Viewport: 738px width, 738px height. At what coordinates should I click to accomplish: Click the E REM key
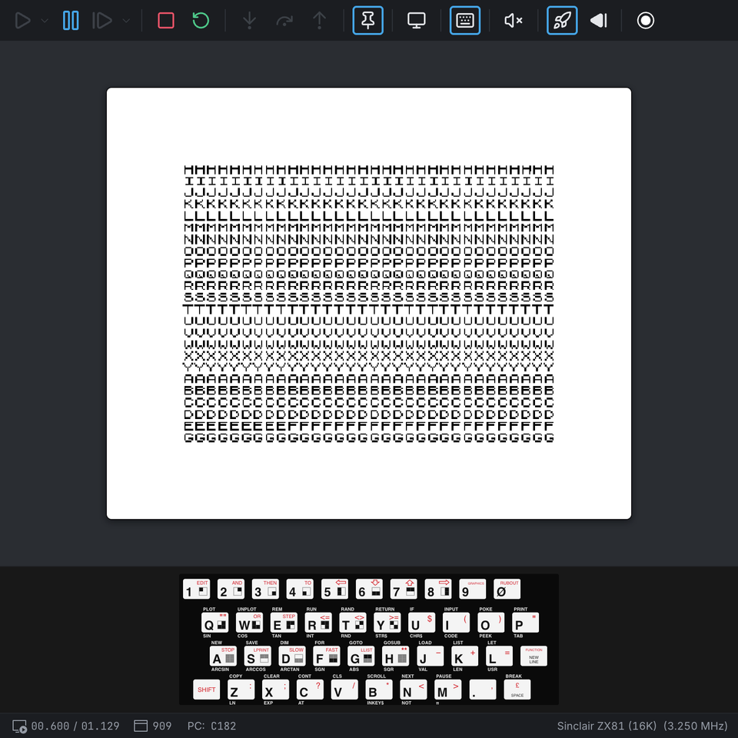pos(284,623)
